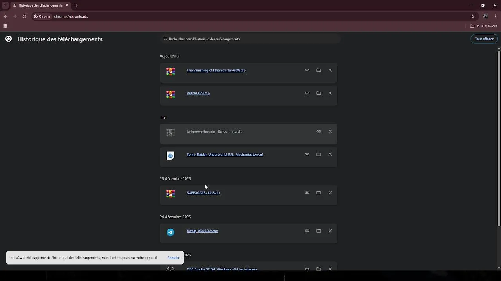The height and width of the screenshot is (281, 501).
Task: Click the Tout effacer button
Action: (x=484, y=39)
